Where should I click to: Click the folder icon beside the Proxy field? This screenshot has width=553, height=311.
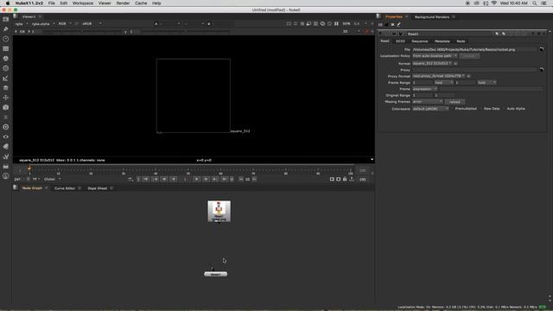(x=542, y=69)
